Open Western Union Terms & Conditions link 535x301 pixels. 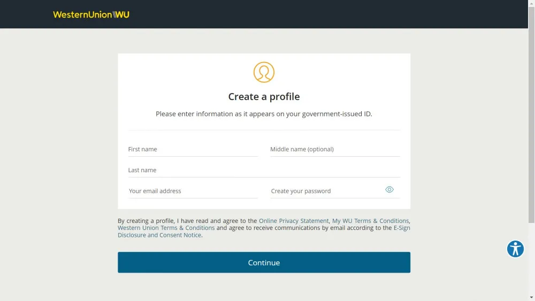pyautogui.click(x=166, y=228)
